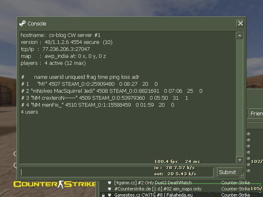Close the Console window

point(240,23)
